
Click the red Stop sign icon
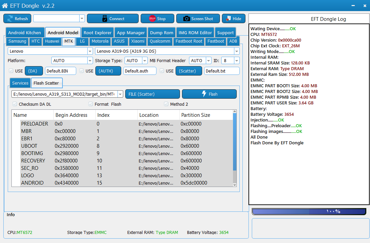pyautogui.click(x=152, y=18)
